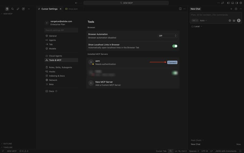Open the Search view icon
244x153 pixels.
12,9
